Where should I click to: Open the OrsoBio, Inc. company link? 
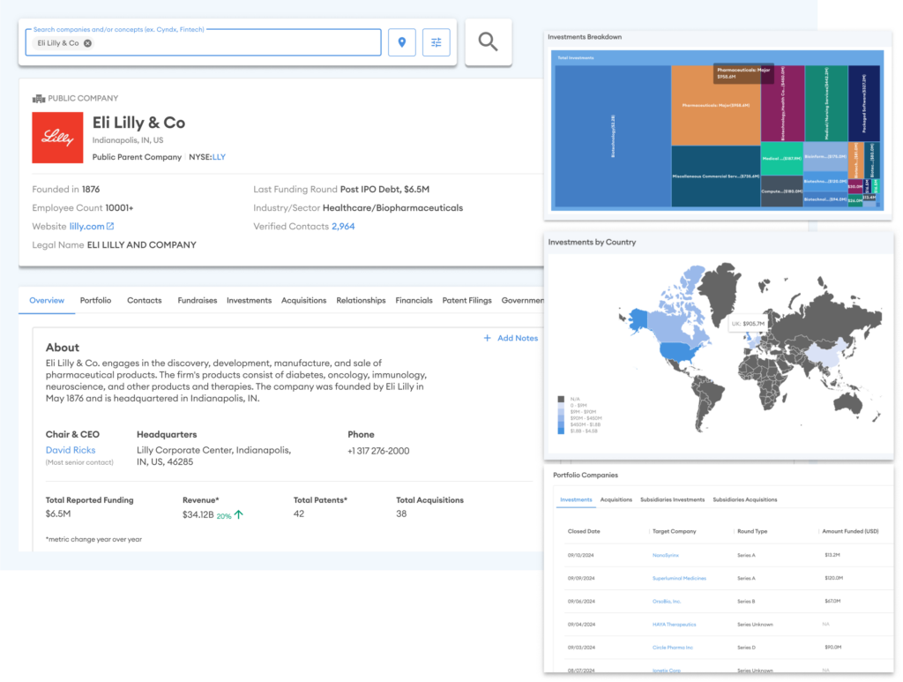[x=667, y=602]
